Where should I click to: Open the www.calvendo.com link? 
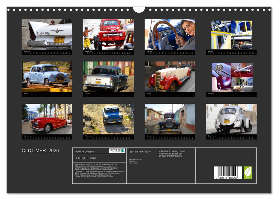pyautogui.click(x=105, y=177)
